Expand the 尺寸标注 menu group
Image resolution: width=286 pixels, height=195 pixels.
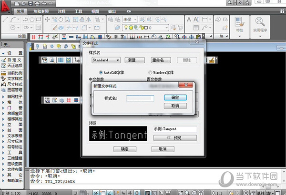tap(12, 141)
